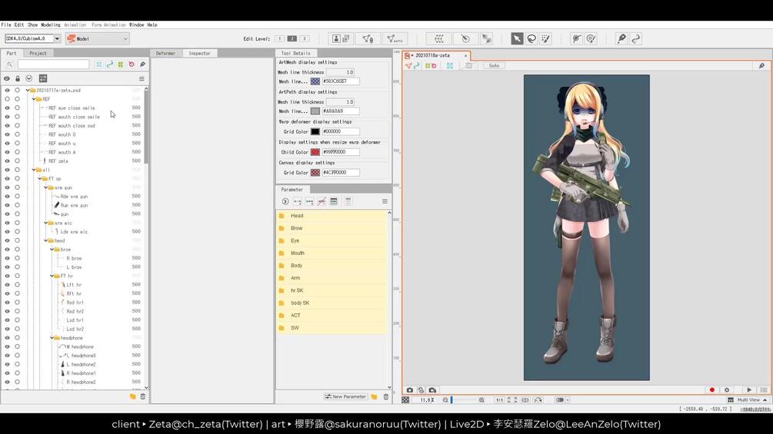This screenshot has width=773, height=434.
Task: Open the Modeling menu
Action: click(50, 25)
